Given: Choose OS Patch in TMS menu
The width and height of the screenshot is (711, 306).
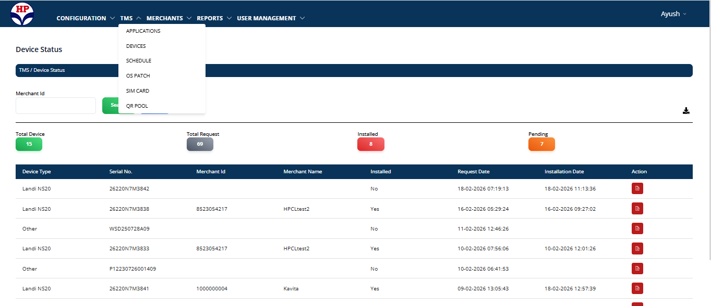Looking at the screenshot, I should point(138,76).
